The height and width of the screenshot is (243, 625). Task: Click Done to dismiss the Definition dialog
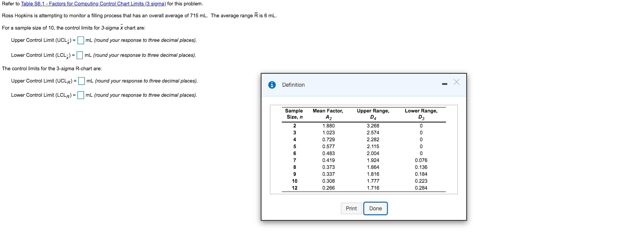coord(375,208)
